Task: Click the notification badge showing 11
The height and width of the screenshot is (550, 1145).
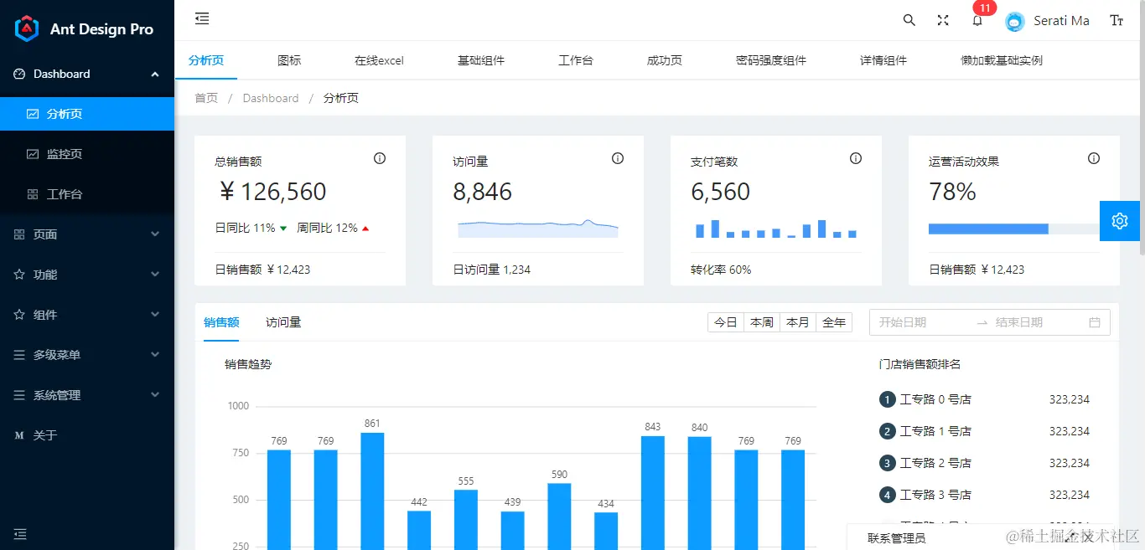Action: click(985, 8)
